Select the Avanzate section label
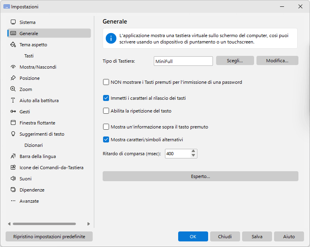The width and height of the screenshot is (310, 247). (x=29, y=201)
